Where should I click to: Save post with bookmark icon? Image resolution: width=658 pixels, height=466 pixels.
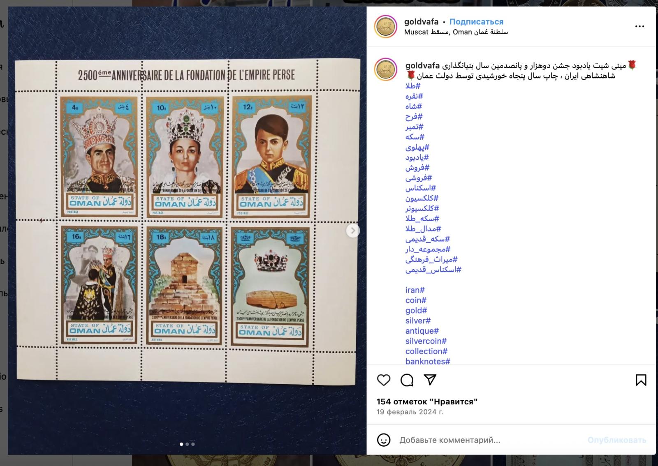coord(641,380)
